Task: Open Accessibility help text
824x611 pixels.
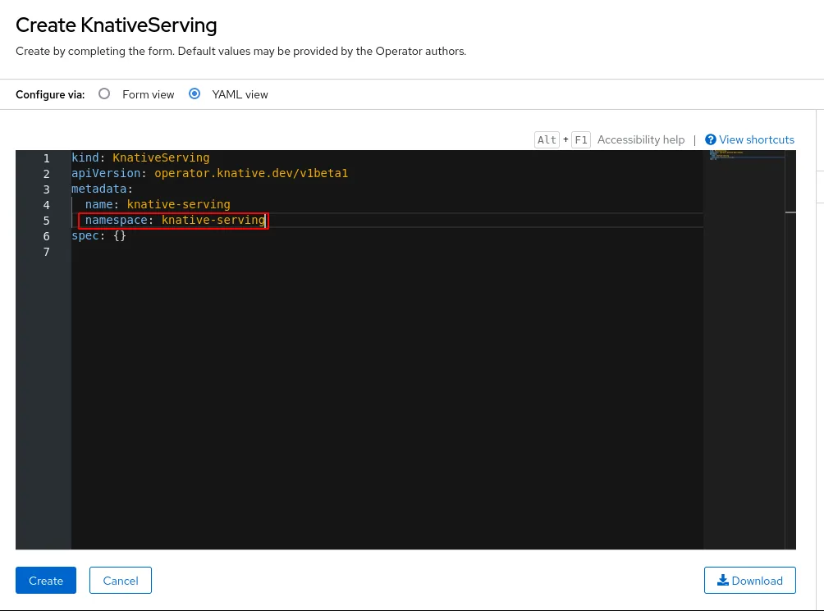Action: pos(640,140)
